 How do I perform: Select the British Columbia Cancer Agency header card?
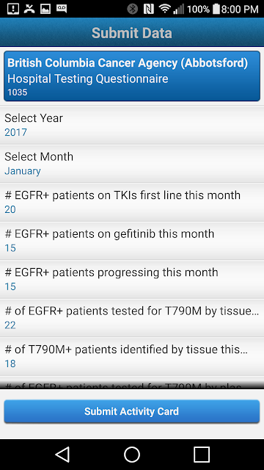tap(132, 76)
